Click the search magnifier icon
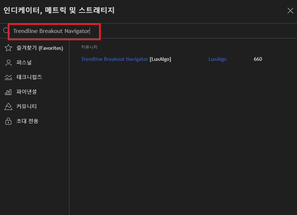The height and width of the screenshot is (215, 297). click(6, 30)
